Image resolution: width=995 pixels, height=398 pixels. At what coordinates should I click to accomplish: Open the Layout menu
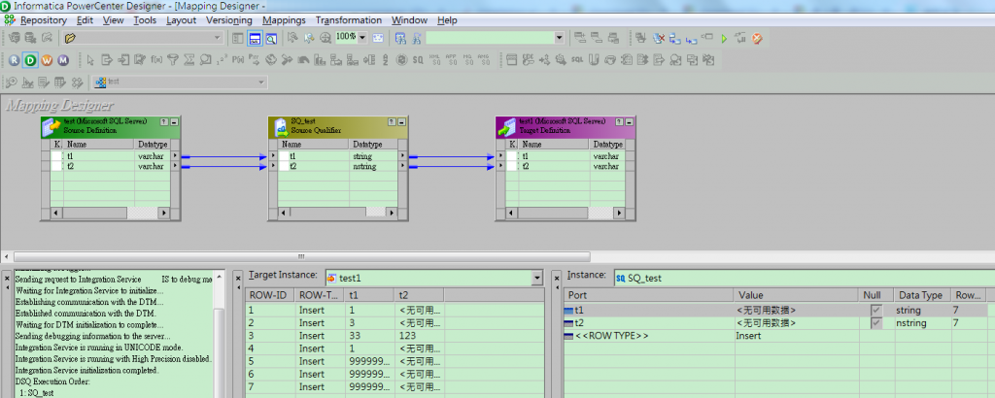182,20
